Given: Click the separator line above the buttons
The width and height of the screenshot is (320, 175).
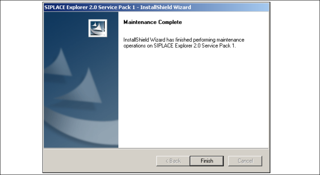Looking at the screenshot, I should point(156,148).
